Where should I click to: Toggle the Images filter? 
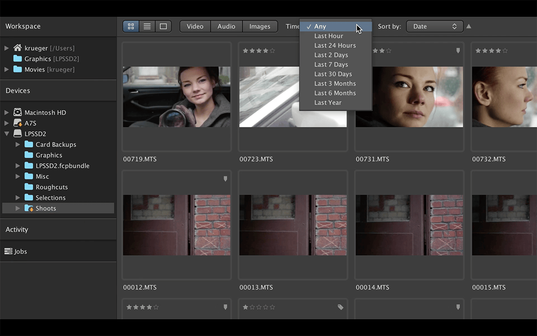tap(260, 26)
